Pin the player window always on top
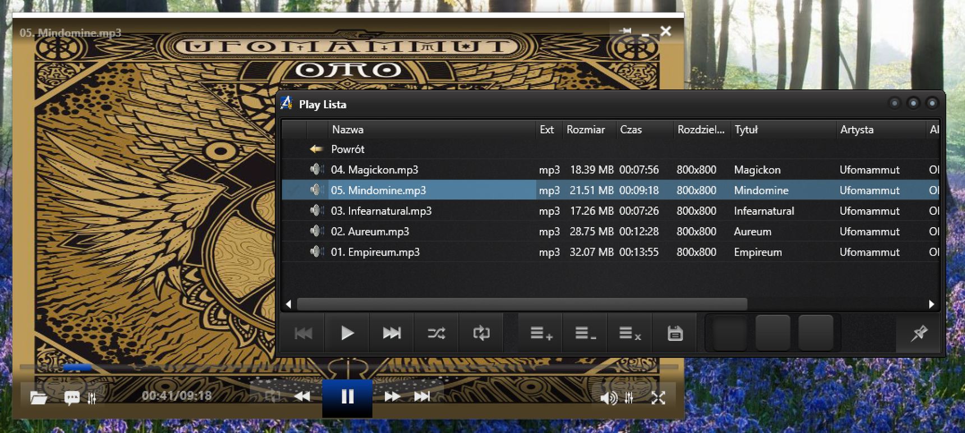This screenshot has width=965, height=433. 626,31
